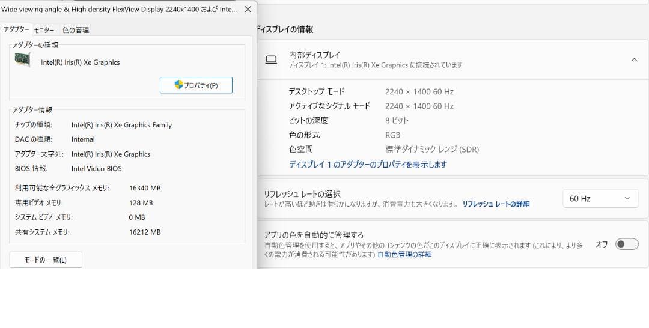This screenshot has width=649, height=328.
Task: Click the graphics adapter card icon
Action: (x=23, y=60)
